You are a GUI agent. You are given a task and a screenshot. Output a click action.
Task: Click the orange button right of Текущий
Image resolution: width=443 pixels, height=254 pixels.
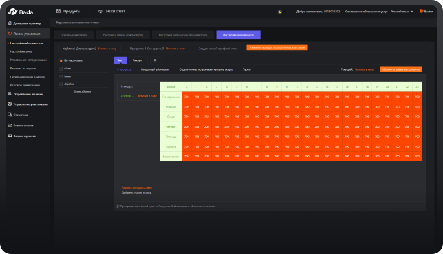pos(401,69)
